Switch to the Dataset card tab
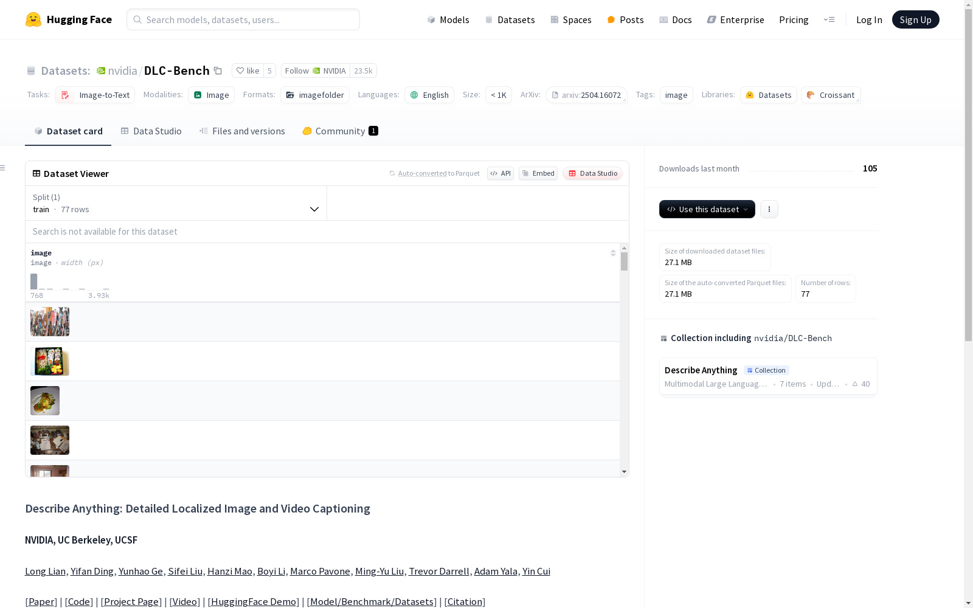973x608 pixels. tap(68, 131)
